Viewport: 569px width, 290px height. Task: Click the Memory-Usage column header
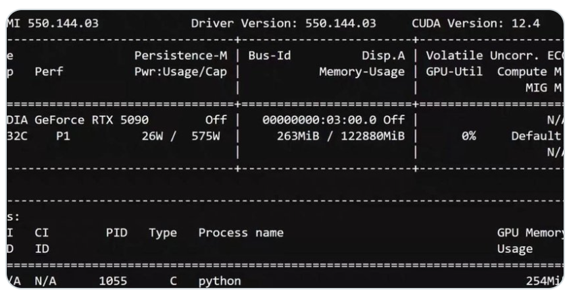click(x=362, y=71)
